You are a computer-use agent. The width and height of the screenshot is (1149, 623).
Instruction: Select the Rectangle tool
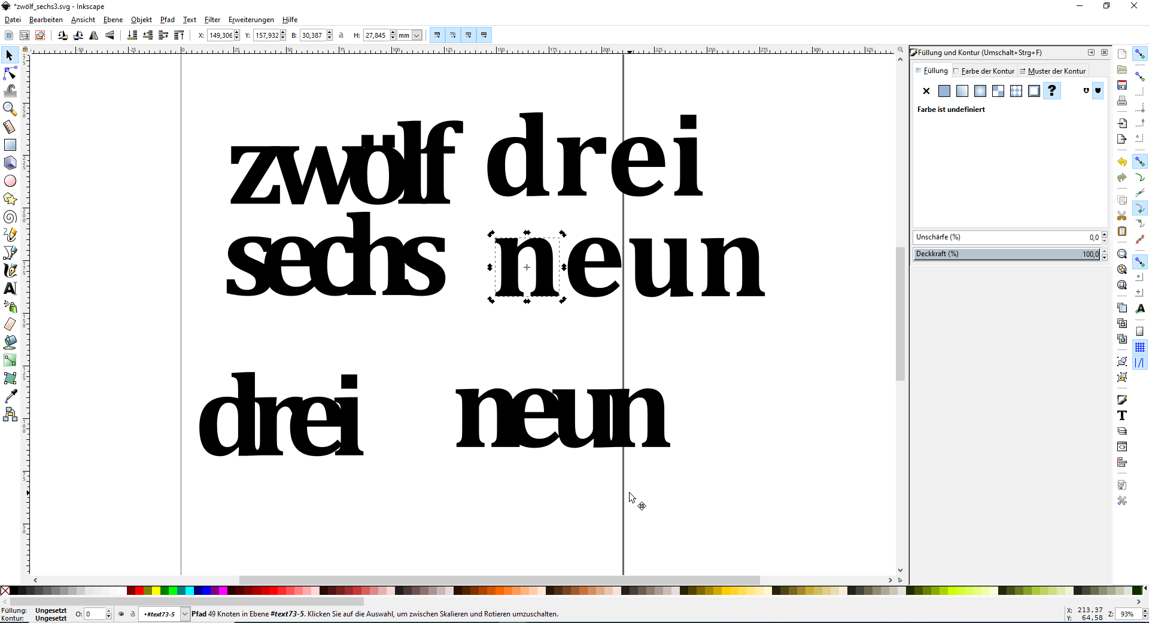point(10,145)
